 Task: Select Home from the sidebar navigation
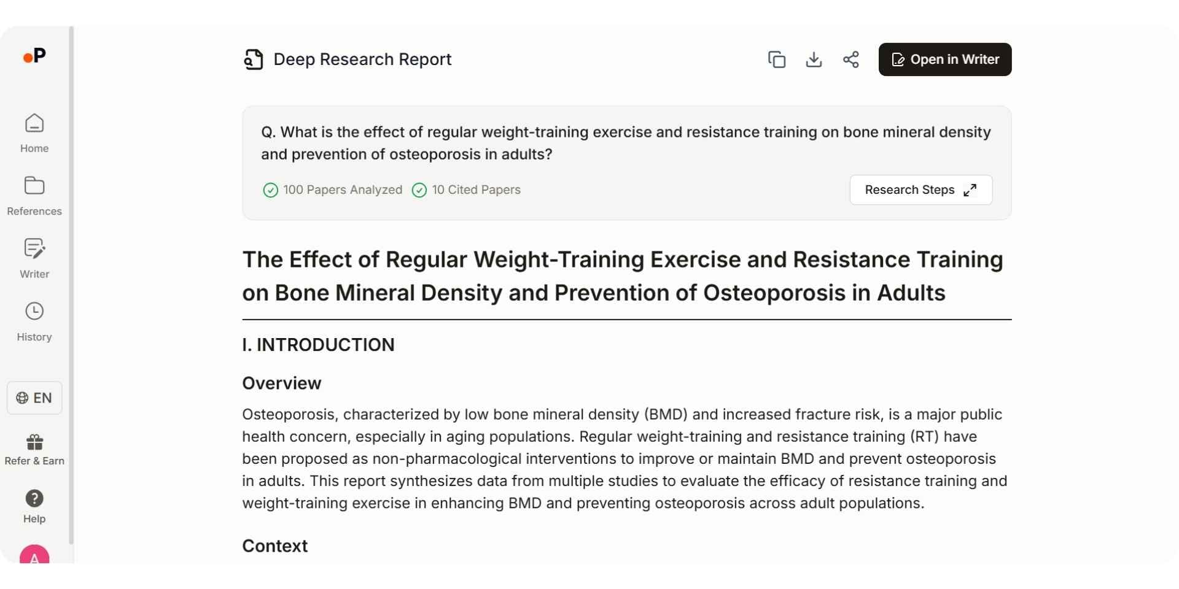point(34,132)
